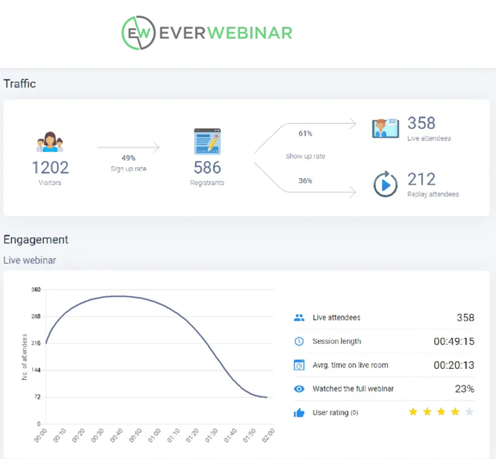Click the 61% show up percentage
Viewport: 496px width, 459px height.
coord(305,133)
